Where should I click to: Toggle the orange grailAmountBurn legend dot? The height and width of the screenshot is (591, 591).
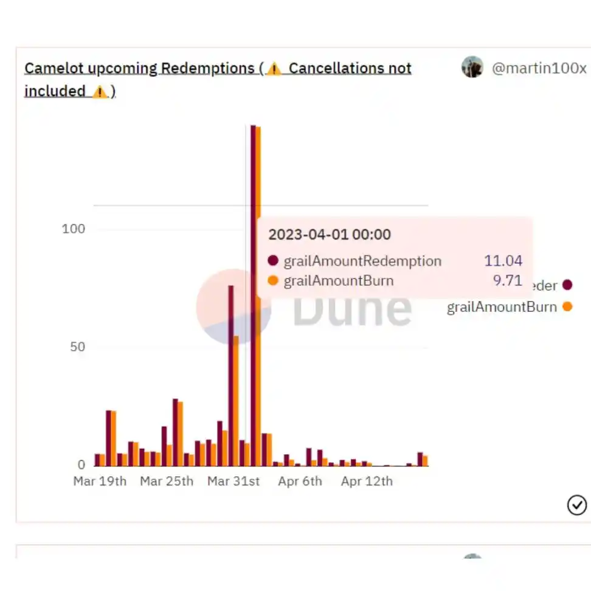pos(567,307)
